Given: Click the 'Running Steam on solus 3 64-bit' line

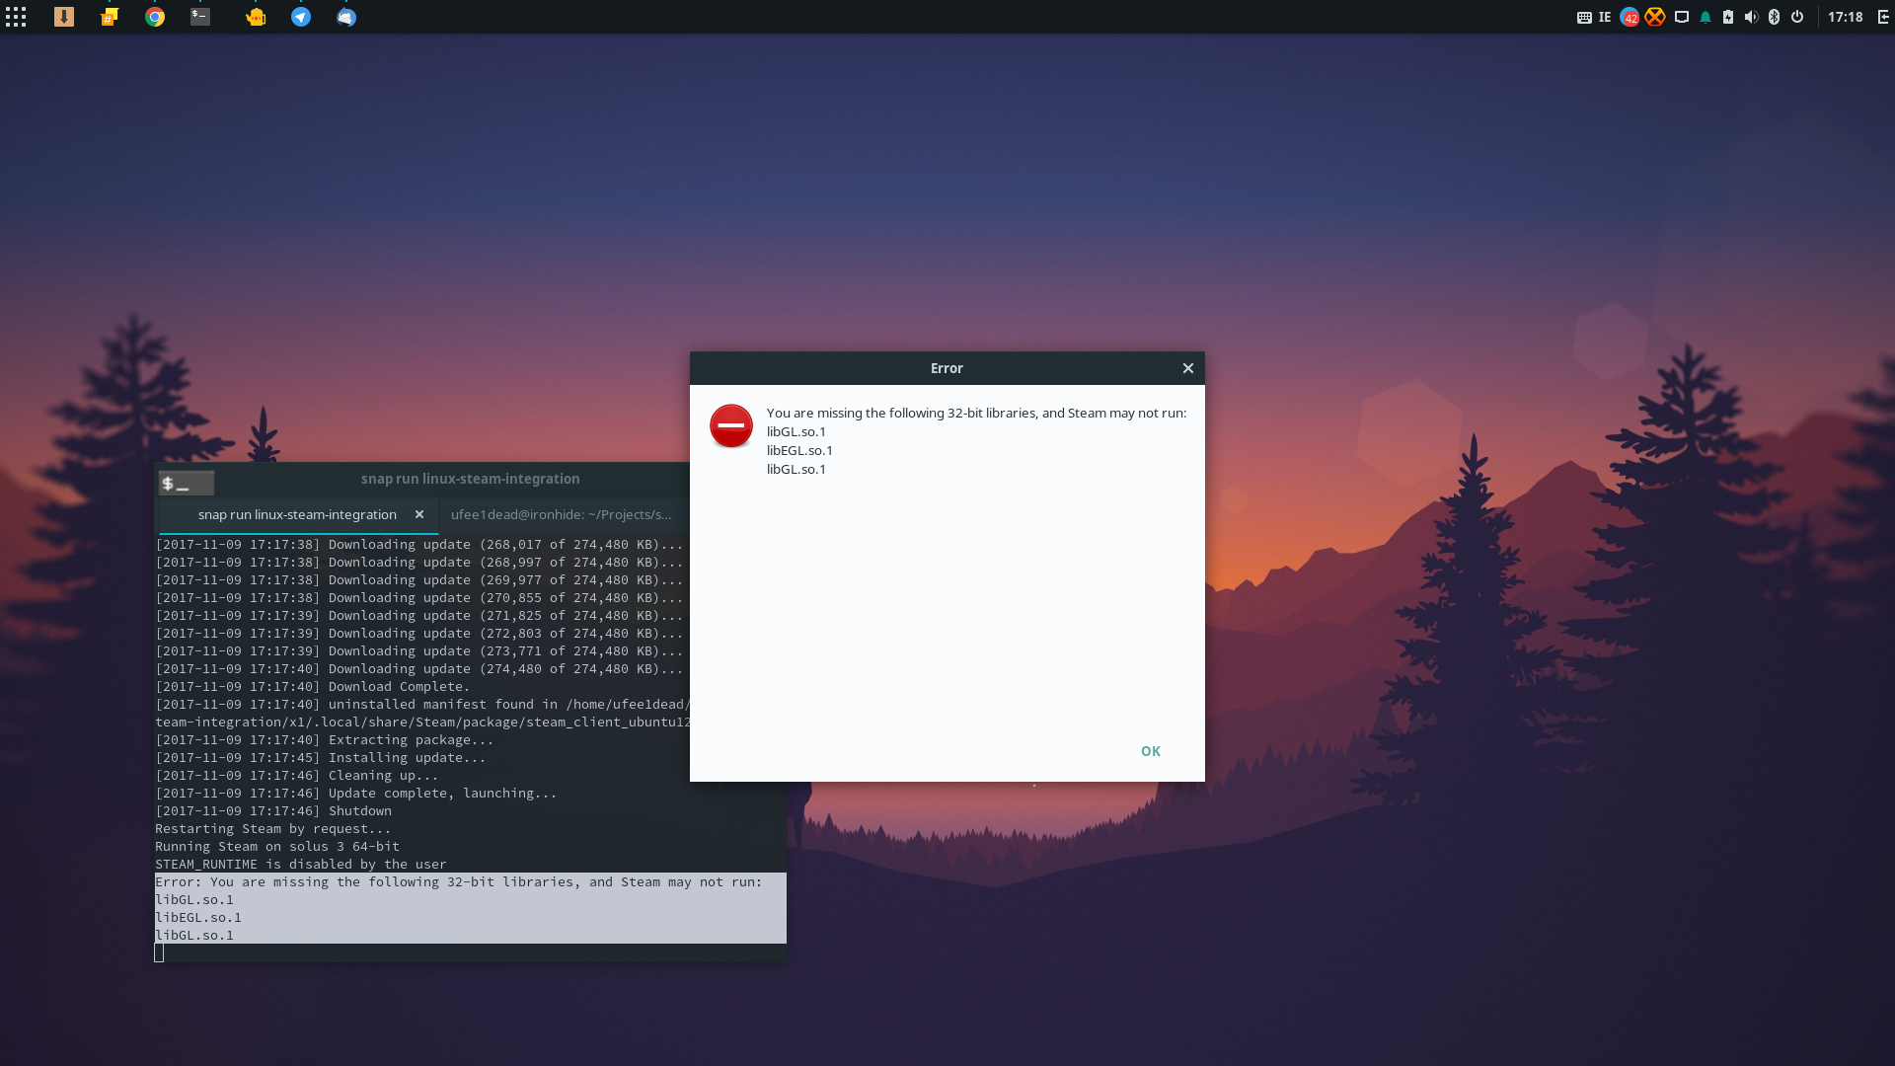Looking at the screenshot, I should tap(277, 847).
